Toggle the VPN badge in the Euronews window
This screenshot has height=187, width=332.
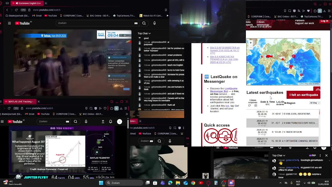(x=23, y=10)
